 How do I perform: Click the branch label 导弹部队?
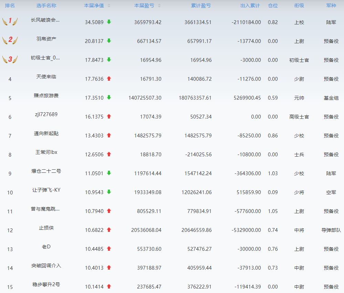coord(331,230)
